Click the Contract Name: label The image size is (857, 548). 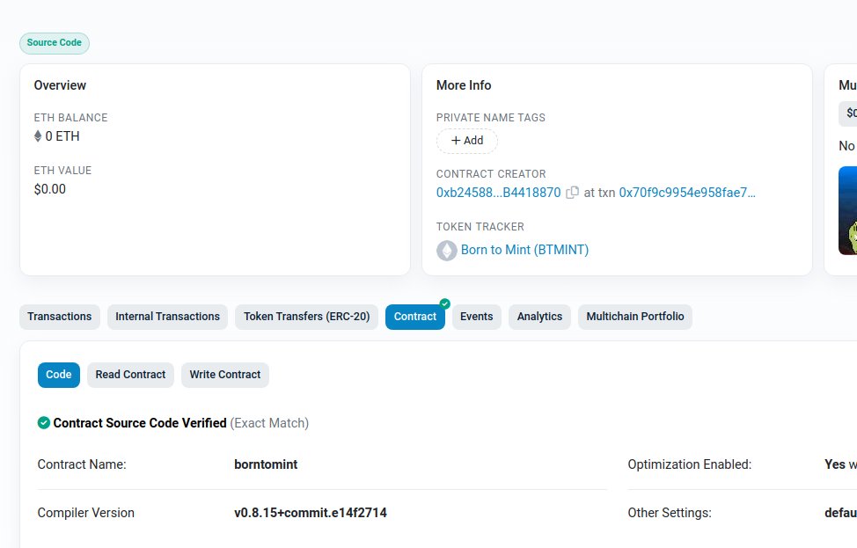[x=82, y=464]
